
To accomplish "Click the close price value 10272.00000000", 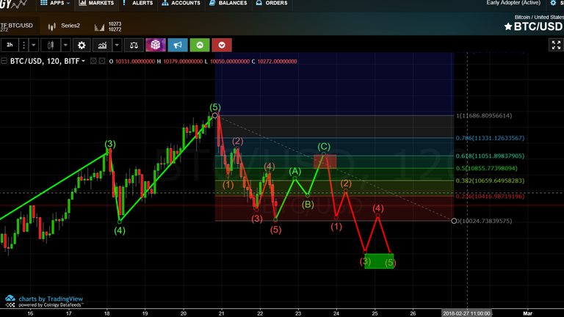I will (x=278, y=62).
